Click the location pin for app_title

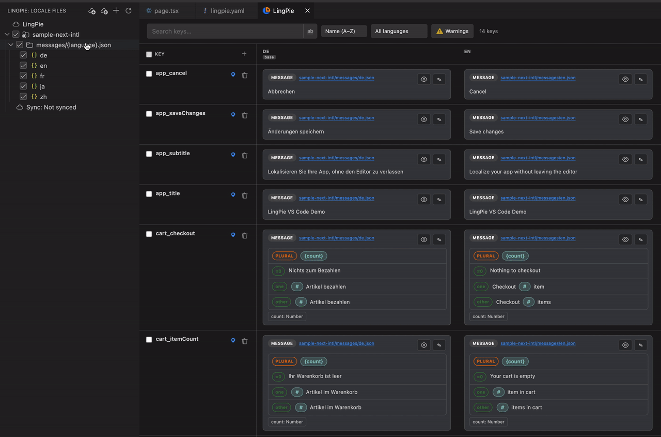click(233, 195)
